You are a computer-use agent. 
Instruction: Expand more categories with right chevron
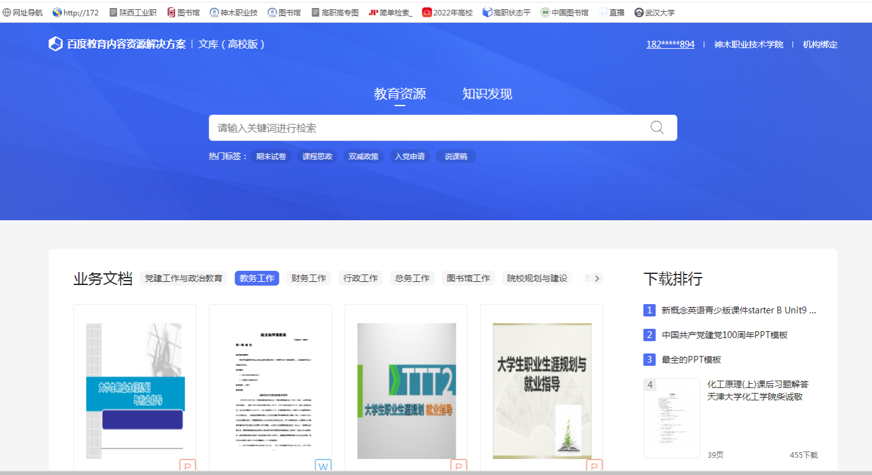pyautogui.click(x=596, y=278)
